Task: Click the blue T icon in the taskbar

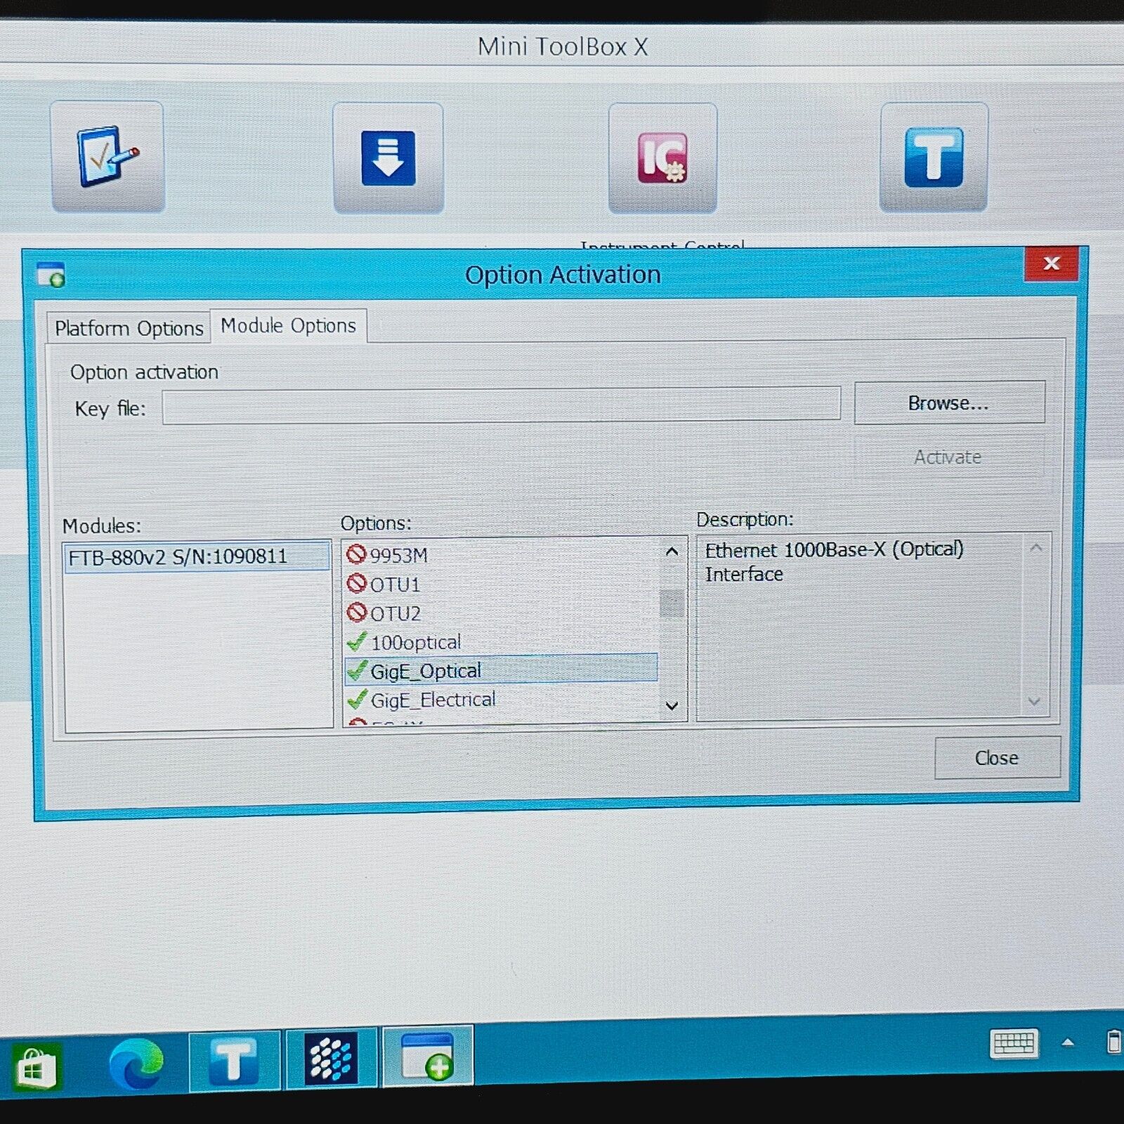Action: click(x=235, y=1061)
